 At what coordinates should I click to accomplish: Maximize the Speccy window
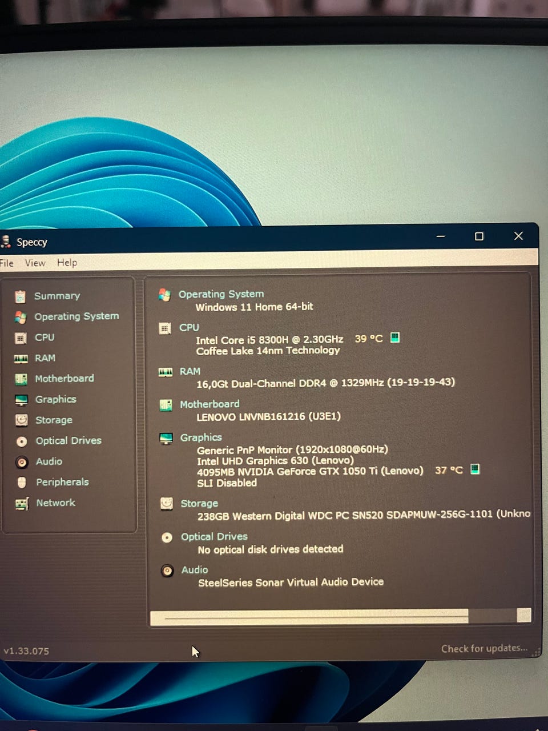point(479,236)
